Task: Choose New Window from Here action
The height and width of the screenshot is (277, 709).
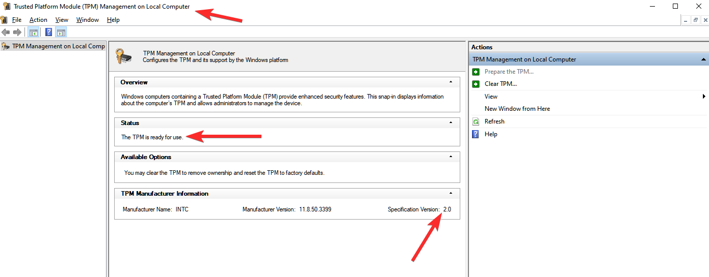Action: [517, 109]
